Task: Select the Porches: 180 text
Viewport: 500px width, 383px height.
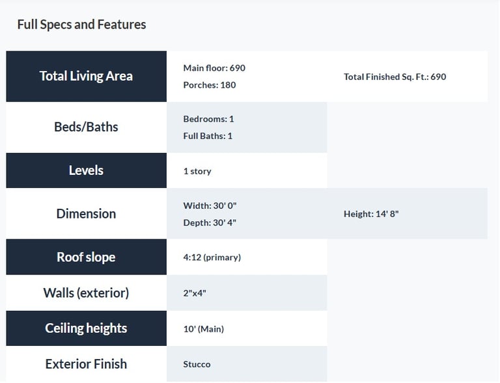Action: click(x=210, y=85)
